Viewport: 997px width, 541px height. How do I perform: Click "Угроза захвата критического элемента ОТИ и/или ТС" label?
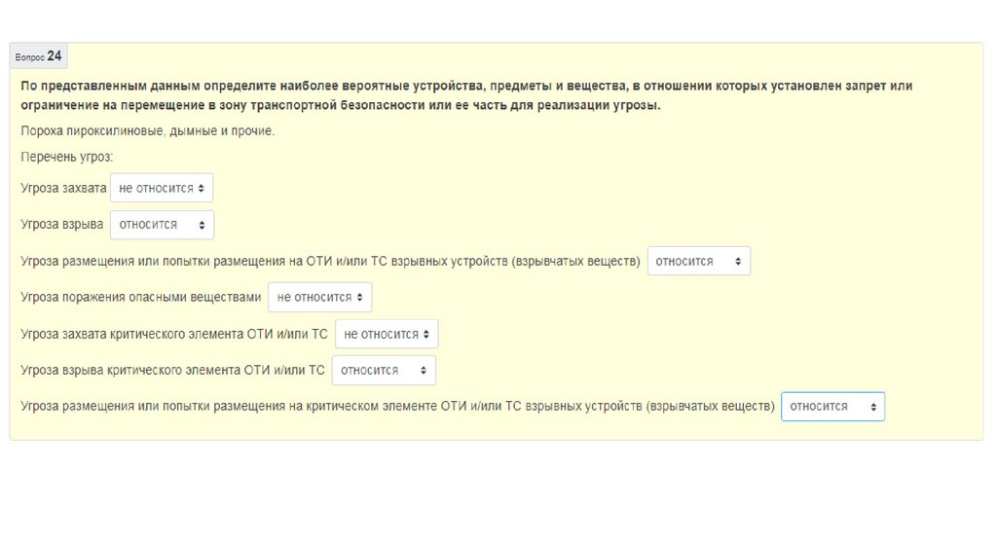[174, 335]
